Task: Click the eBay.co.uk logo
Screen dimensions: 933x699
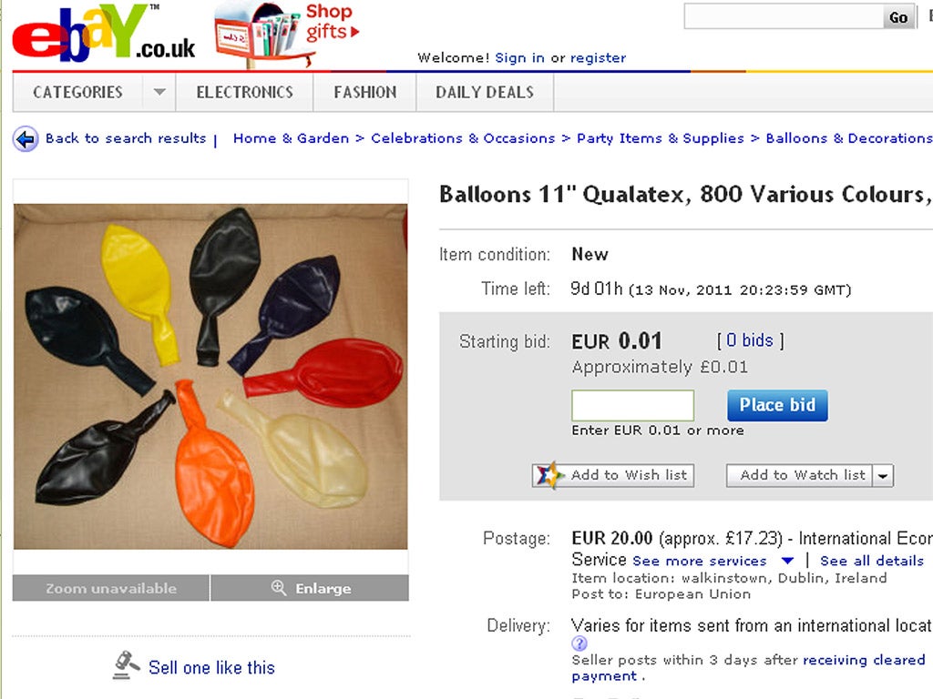Action: pos(102,36)
